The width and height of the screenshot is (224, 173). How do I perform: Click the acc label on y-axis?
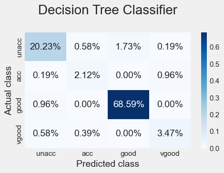(x=19, y=76)
